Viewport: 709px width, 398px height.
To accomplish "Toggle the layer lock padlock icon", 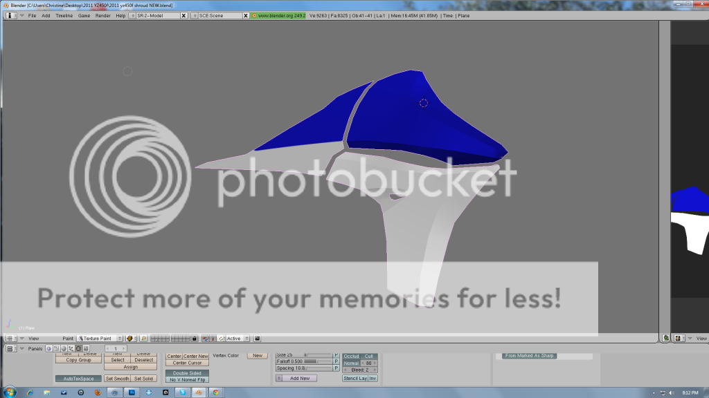I will coord(195,339).
